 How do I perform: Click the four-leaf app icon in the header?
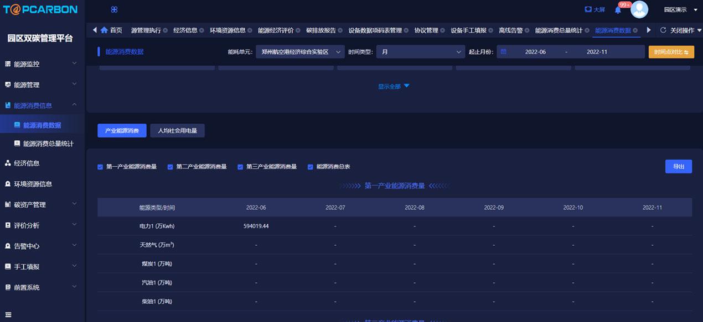tap(114, 9)
